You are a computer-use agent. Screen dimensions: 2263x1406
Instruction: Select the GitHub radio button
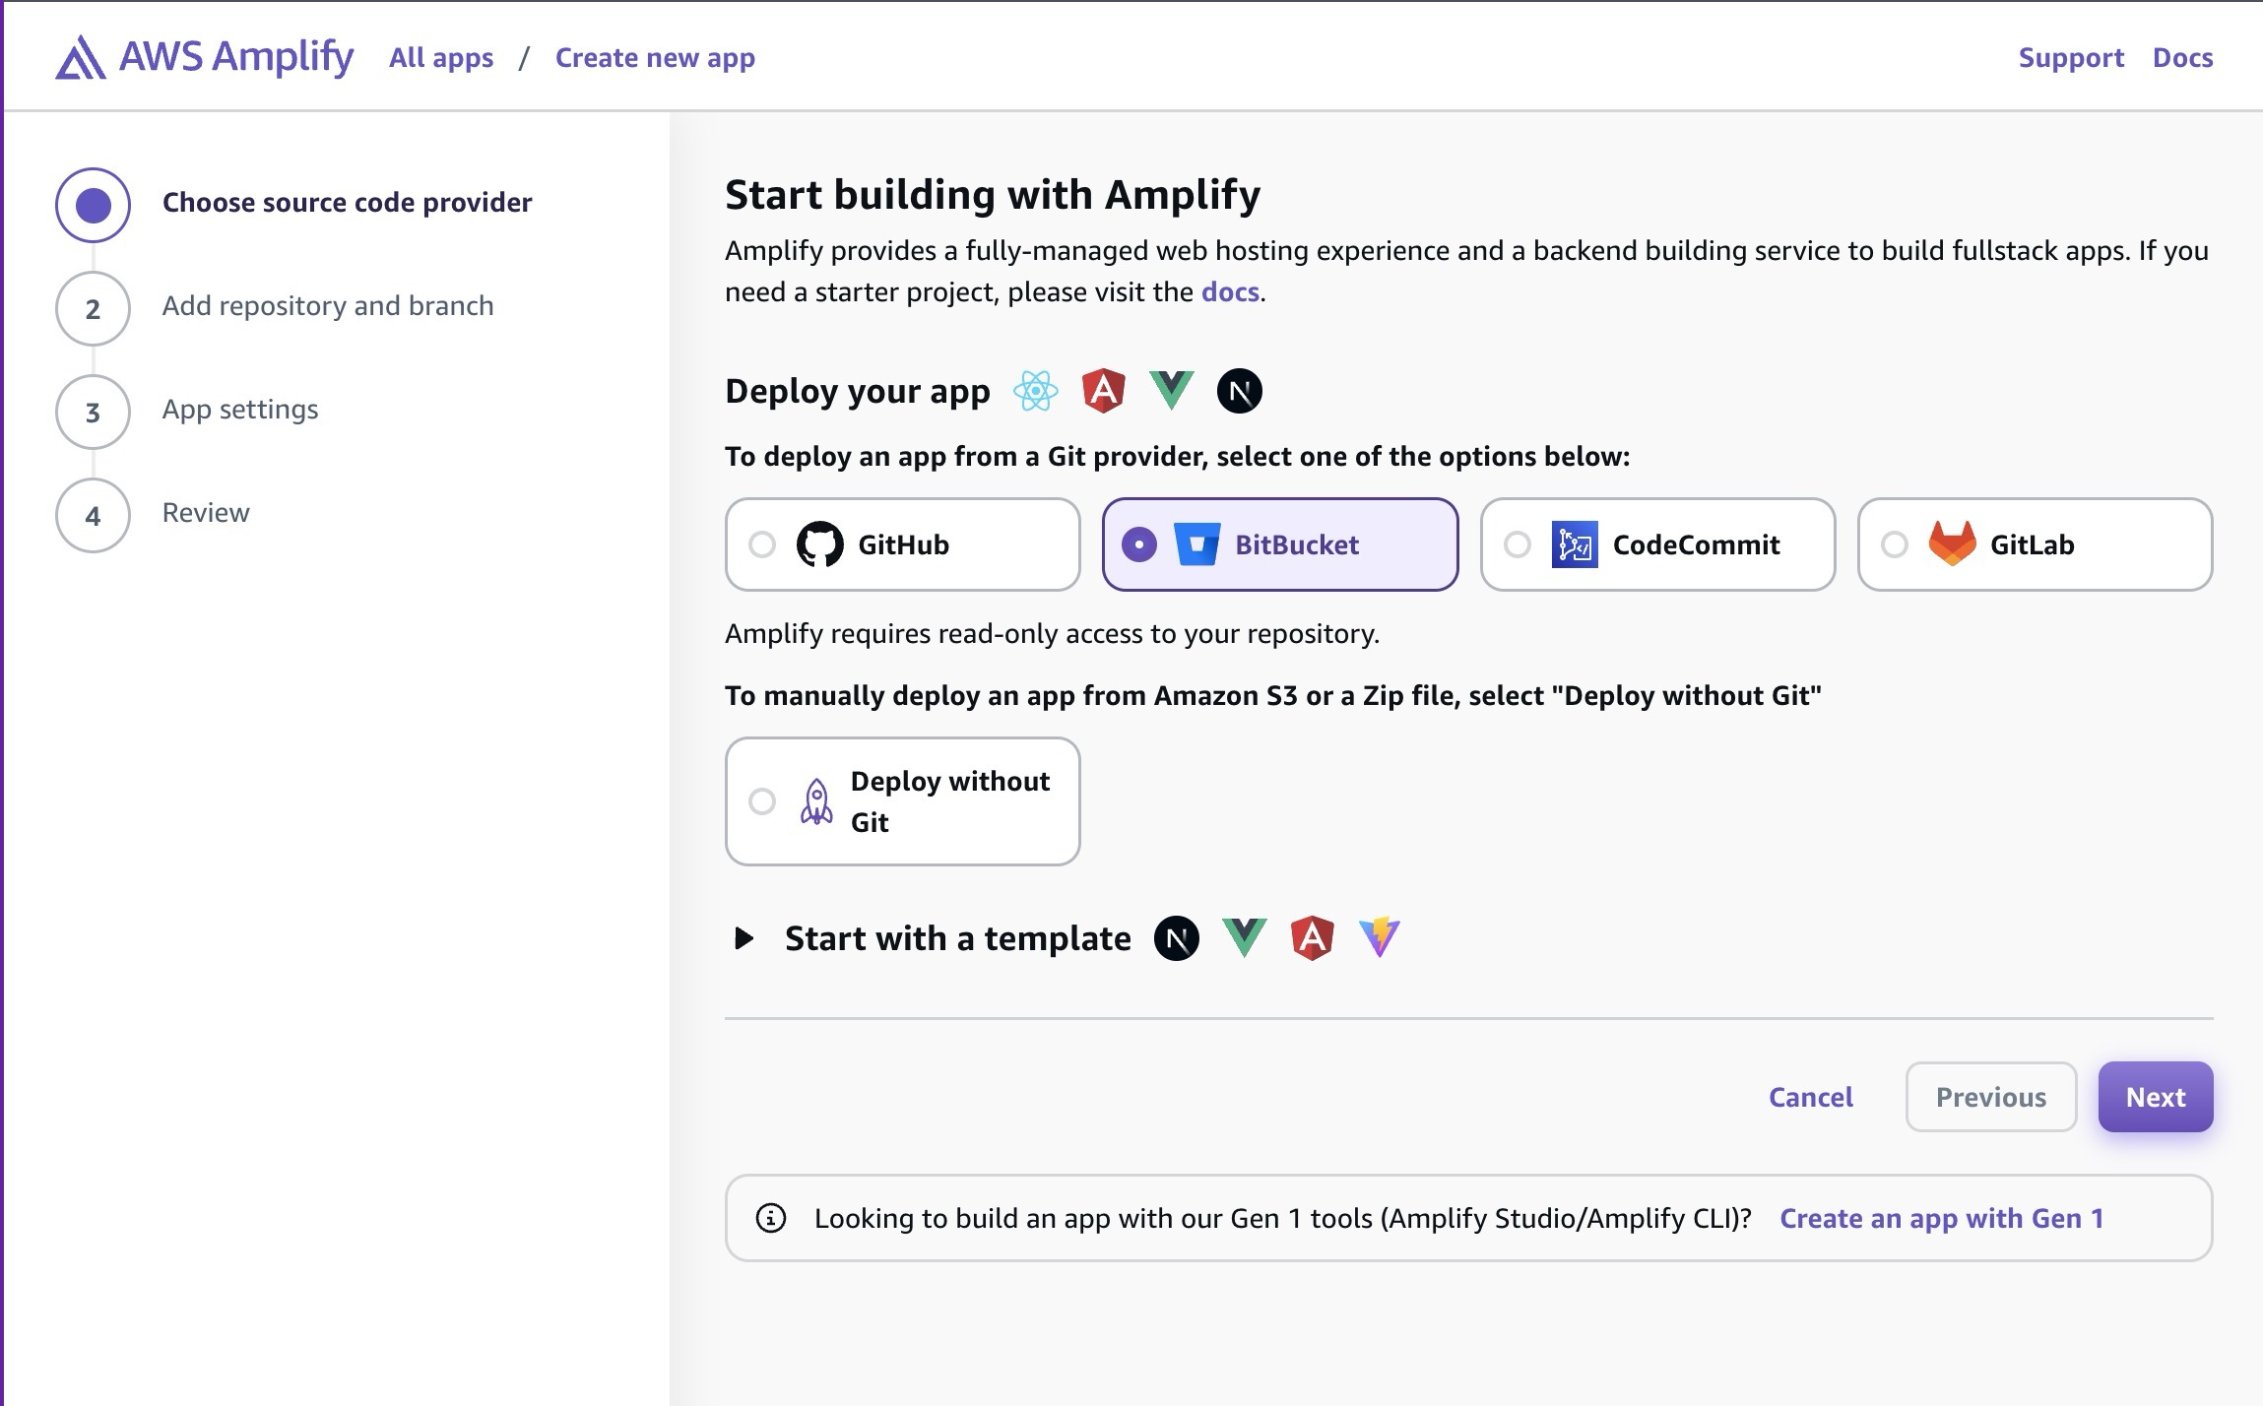click(x=762, y=544)
